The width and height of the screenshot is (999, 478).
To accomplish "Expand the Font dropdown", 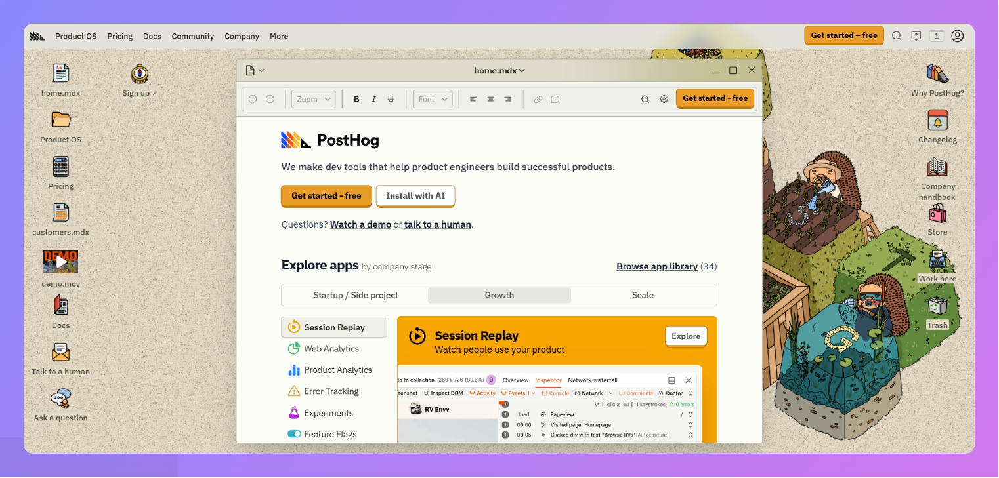I will click(x=432, y=98).
